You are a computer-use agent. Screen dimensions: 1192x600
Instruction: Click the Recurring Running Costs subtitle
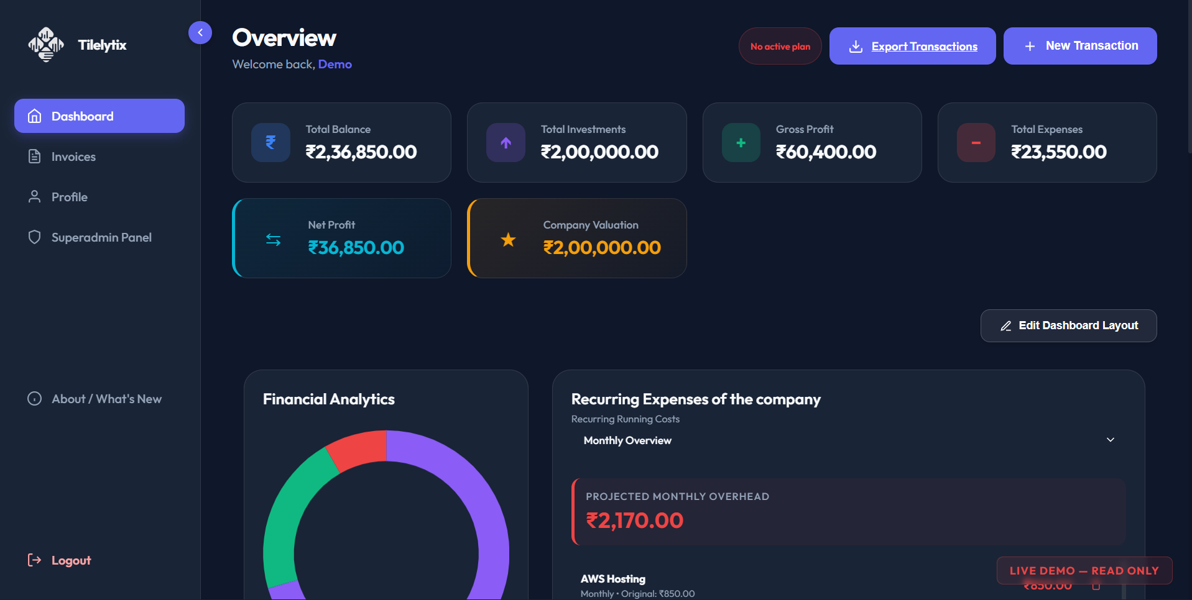[625, 419]
